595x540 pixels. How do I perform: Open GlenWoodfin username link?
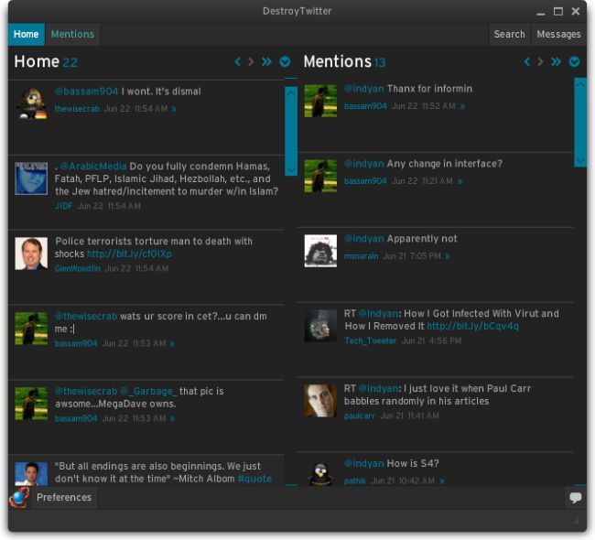(78, 269)
